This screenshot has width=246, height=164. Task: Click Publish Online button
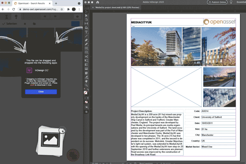pyautogui.click(x=217, y=2)
